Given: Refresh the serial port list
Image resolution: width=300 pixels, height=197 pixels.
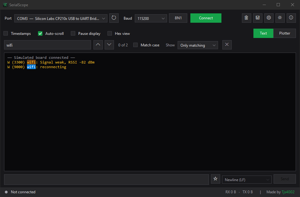Looking at the screenshot, I should tap(114, 18).
